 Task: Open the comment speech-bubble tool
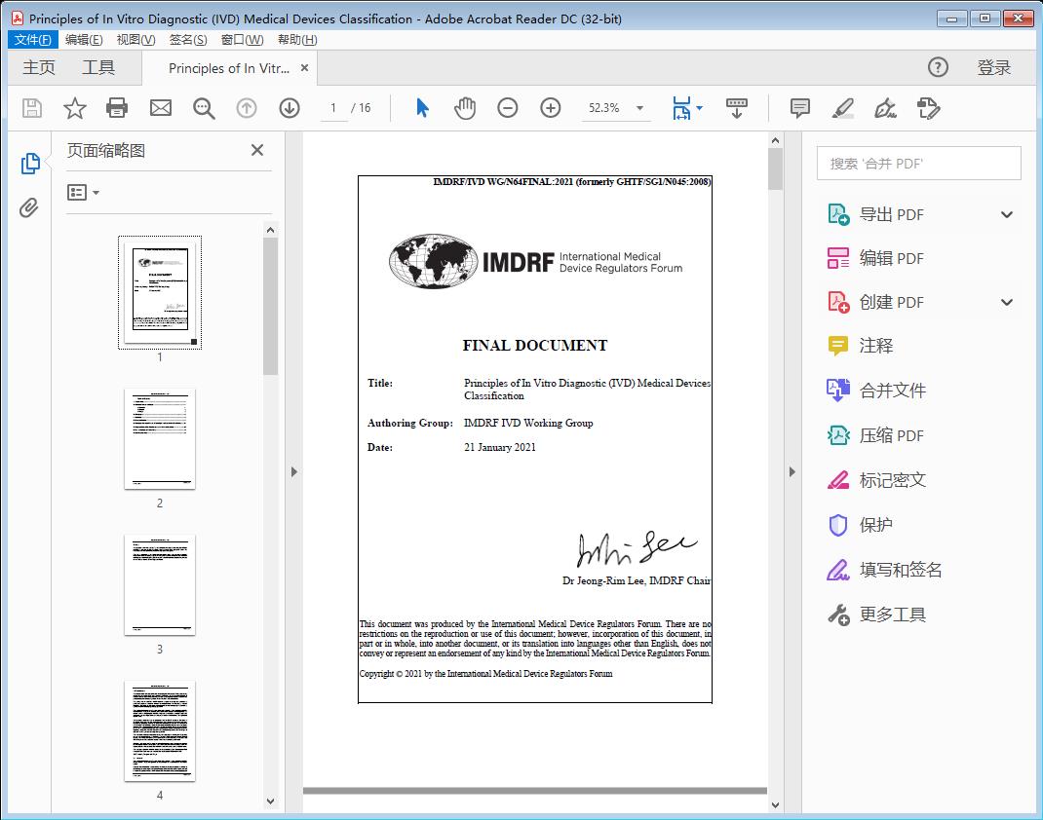[799, 108]
